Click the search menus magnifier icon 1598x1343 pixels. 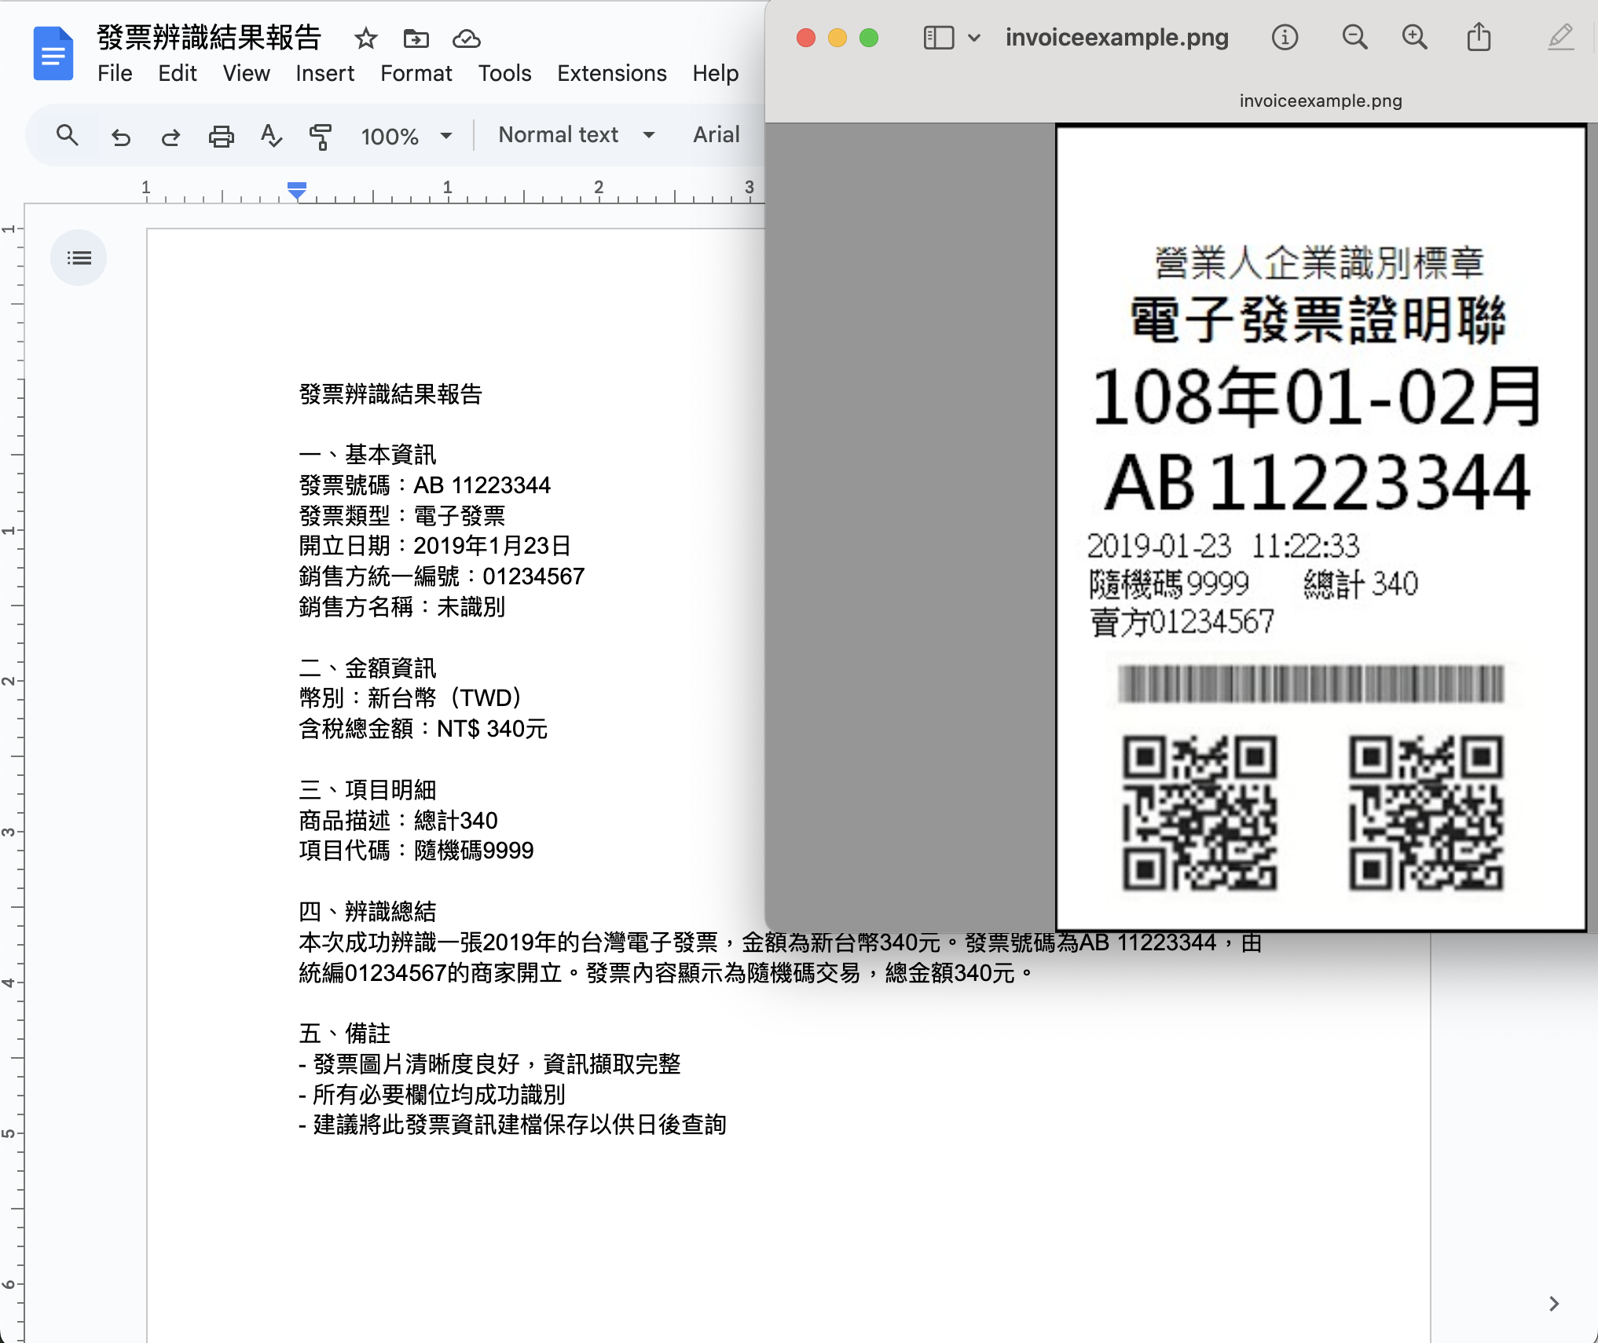(68, 136)
